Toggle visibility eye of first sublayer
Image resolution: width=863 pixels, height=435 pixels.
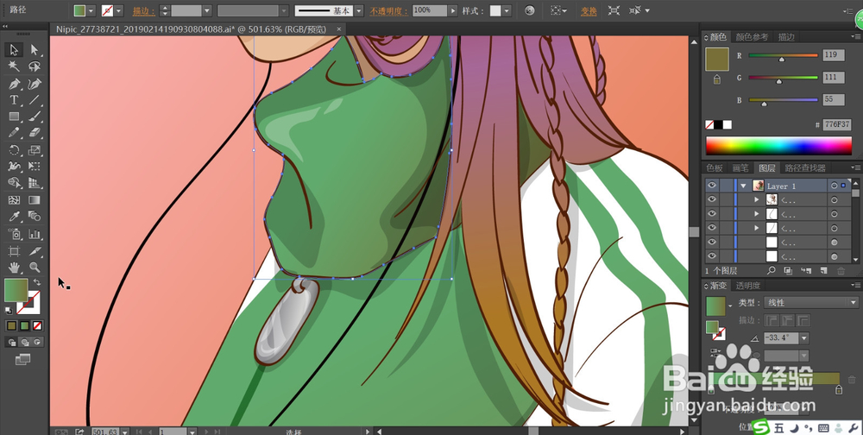[x=712, y=199]
